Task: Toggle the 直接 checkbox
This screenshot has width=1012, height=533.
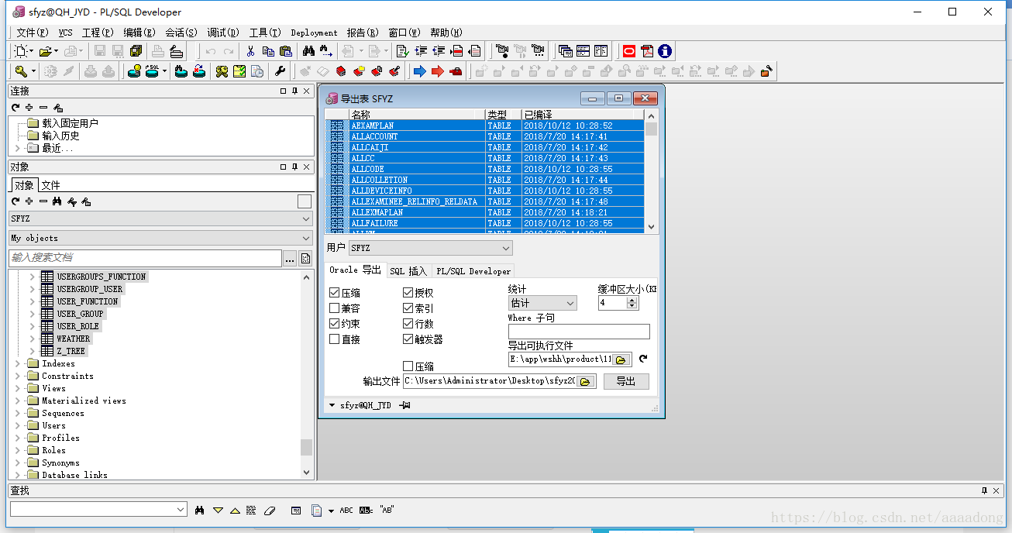Action: coord(335,339)
